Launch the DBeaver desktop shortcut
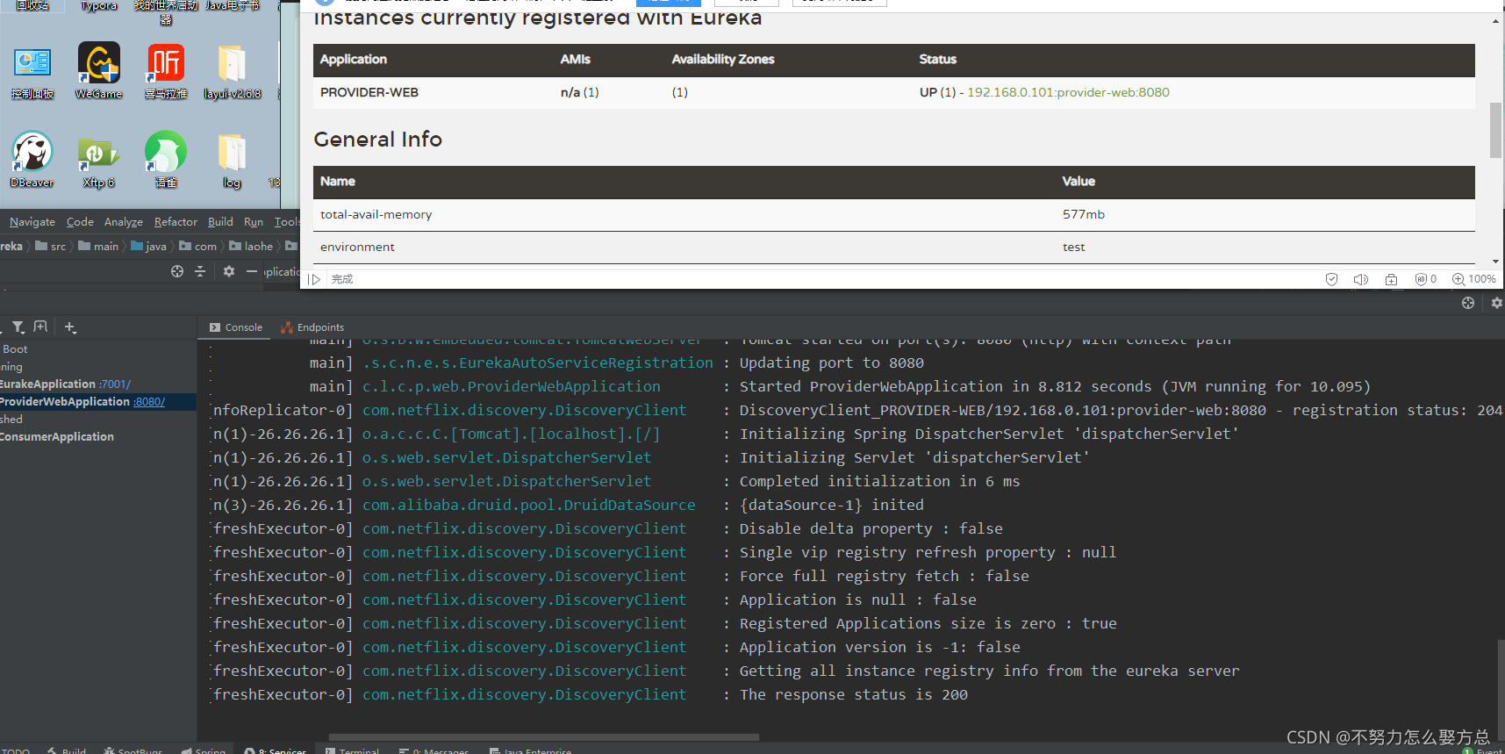The width and height of the screenshot is (1505, 754). pyautogui.click(x=32, y=160)
